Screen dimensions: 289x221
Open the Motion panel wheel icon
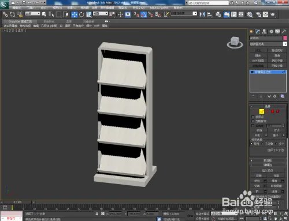point(271,31)
